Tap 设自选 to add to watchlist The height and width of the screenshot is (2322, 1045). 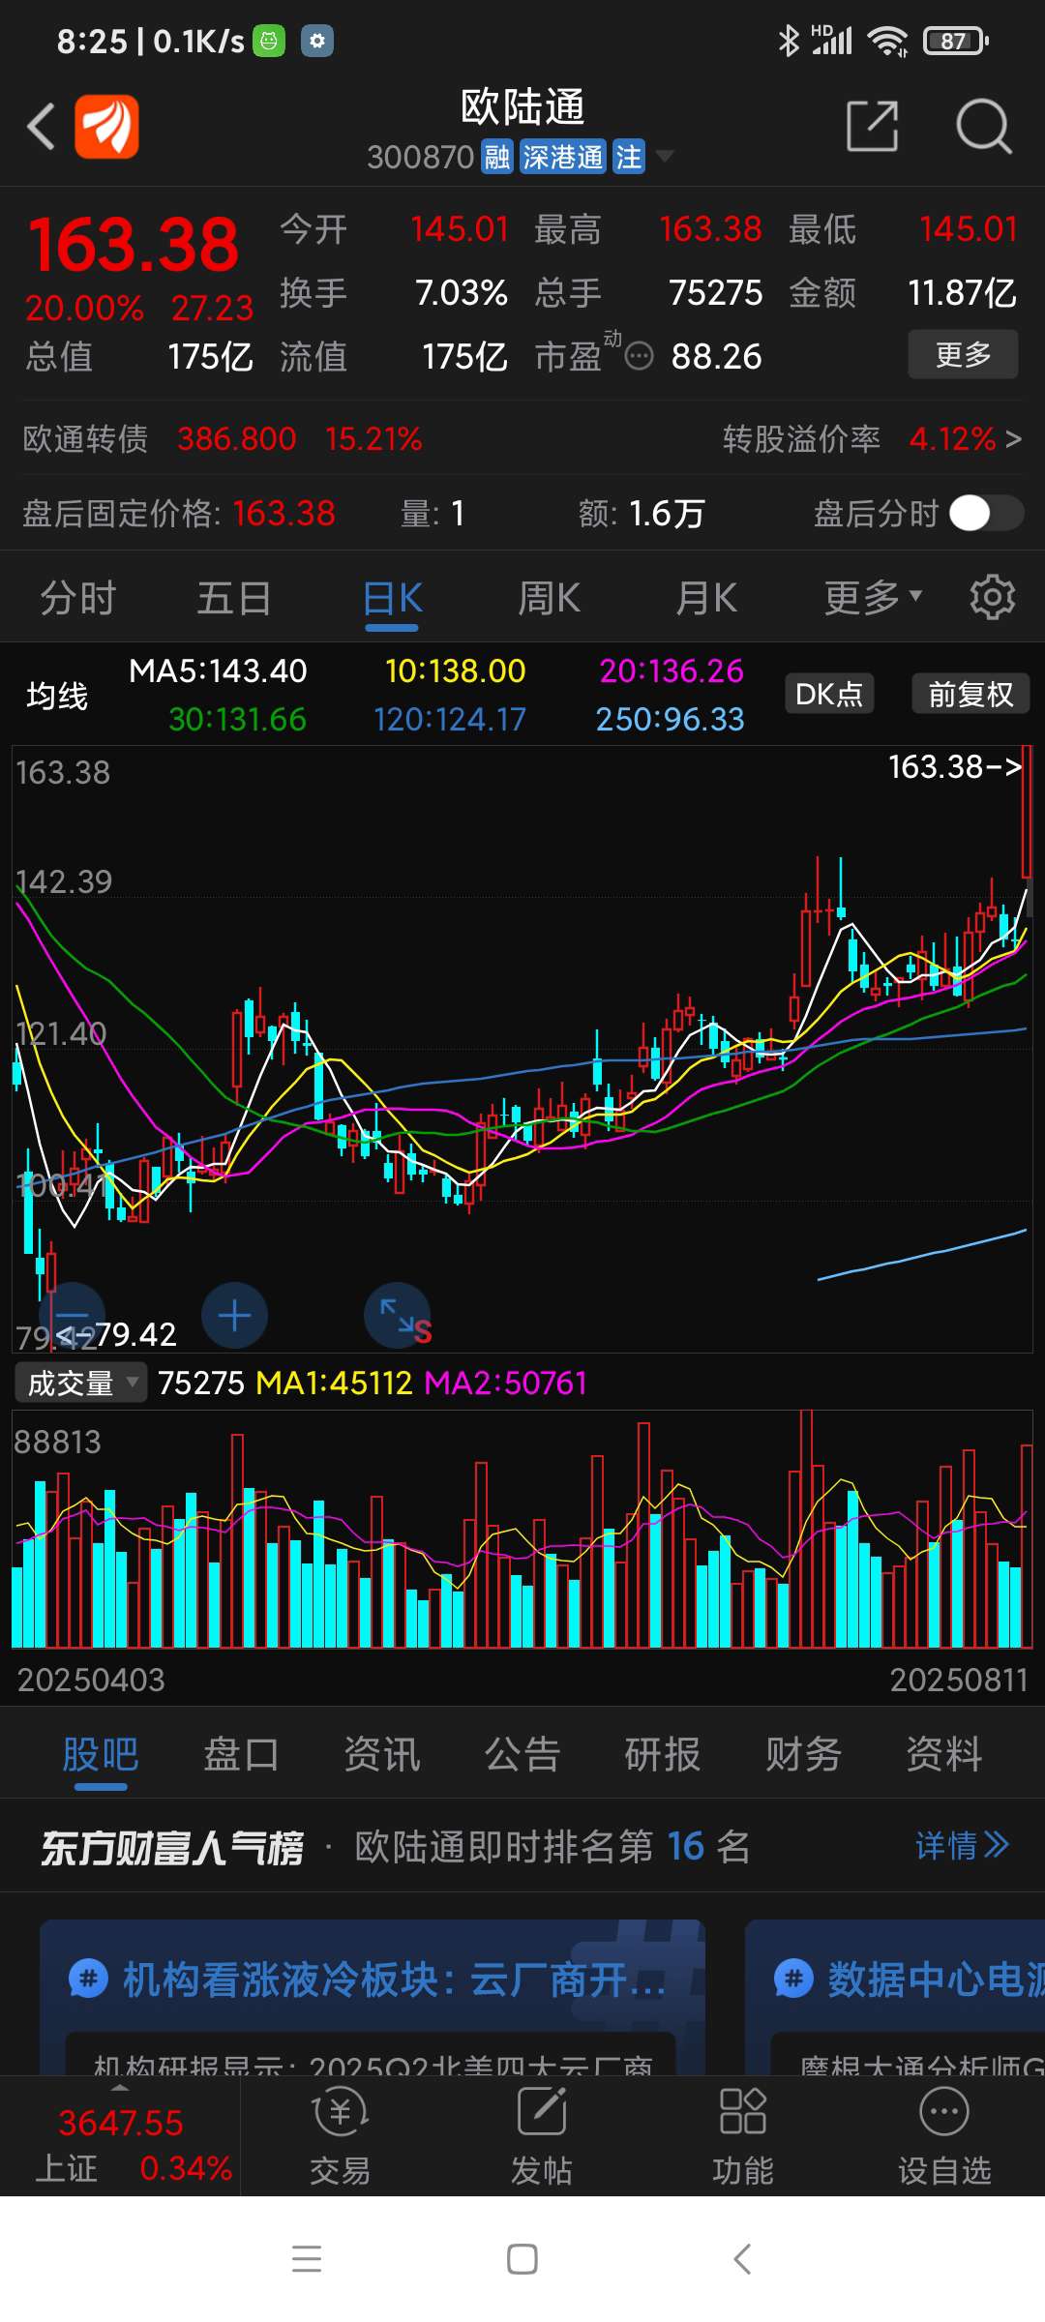click(x=944, y=2136)
